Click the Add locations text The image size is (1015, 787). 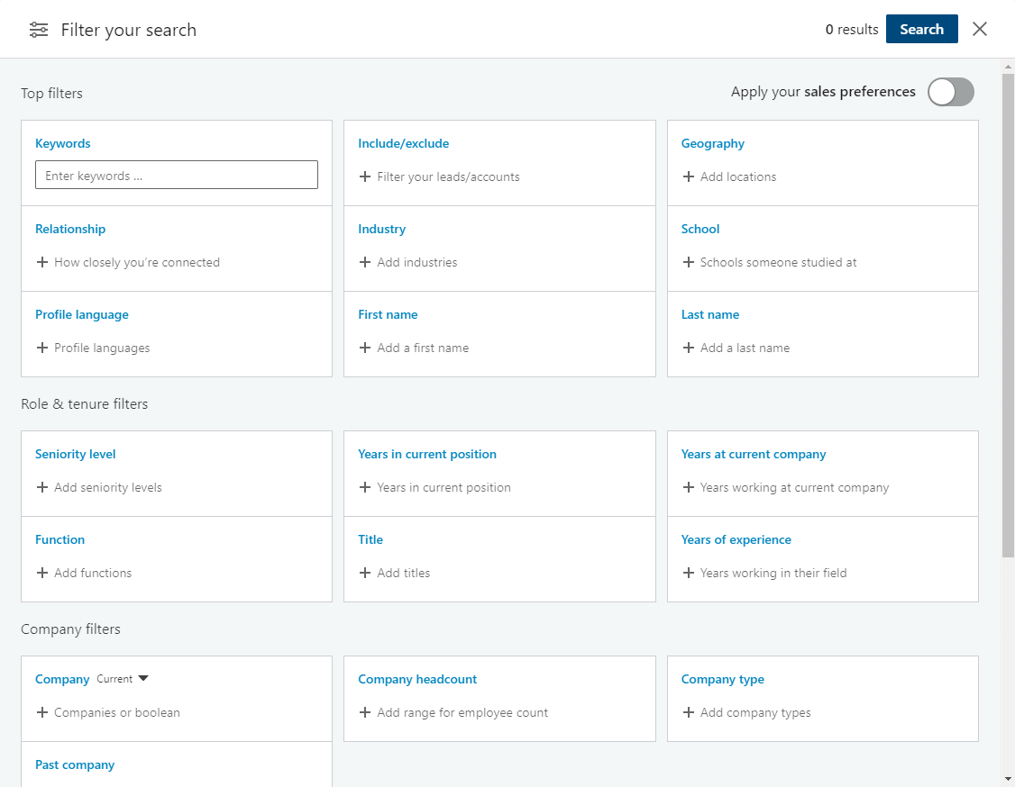point(738,176)
